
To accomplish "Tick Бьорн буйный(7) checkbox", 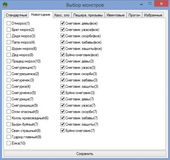I will tap(9, 124).
